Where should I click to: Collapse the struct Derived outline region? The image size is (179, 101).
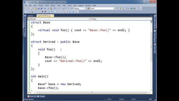[30, 42]
